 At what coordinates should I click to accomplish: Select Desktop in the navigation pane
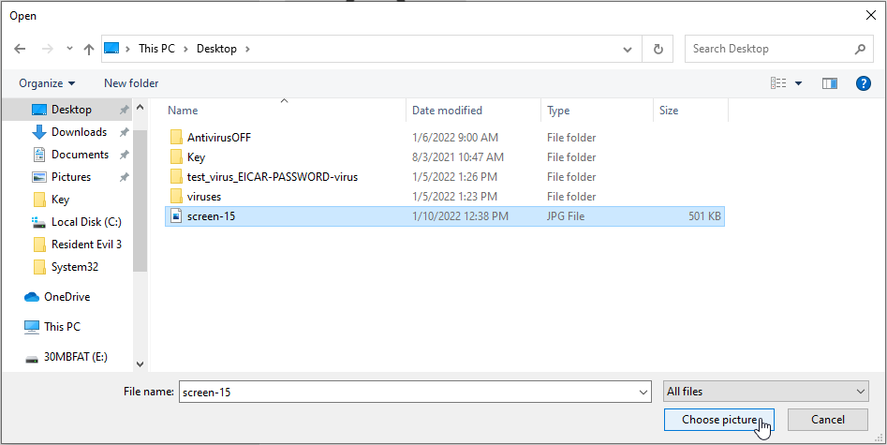click(71, 110)
